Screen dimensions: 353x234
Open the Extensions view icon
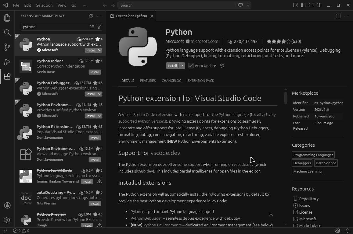tap(7, 77)
